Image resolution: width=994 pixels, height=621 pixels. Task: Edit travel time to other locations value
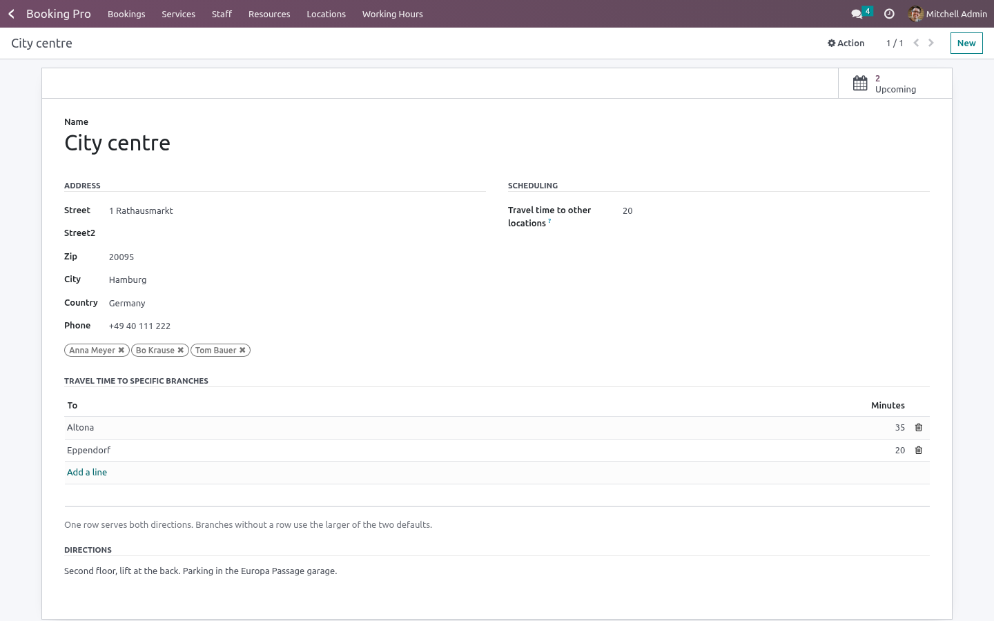[775, 211]
